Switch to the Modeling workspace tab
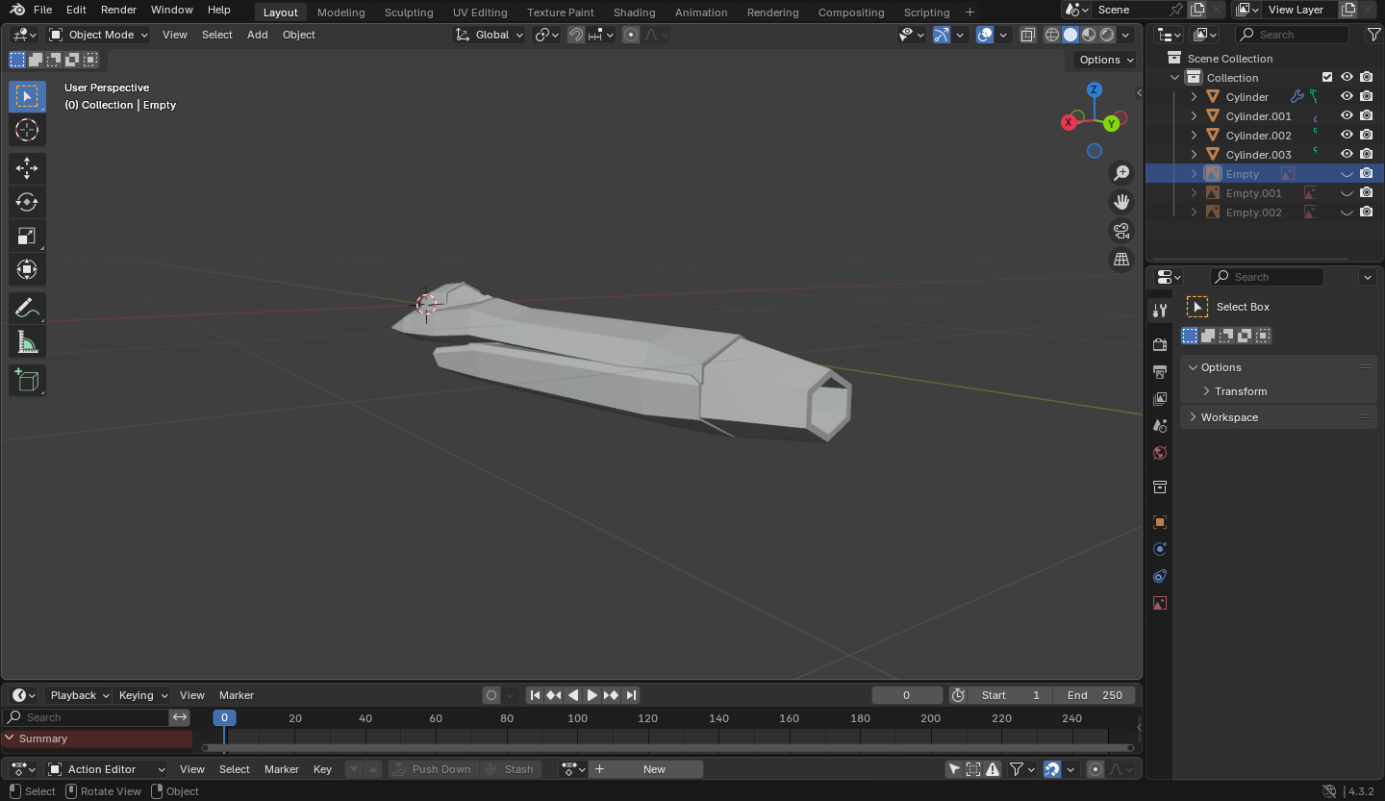Screen dimensions: 1385x801 point(340,13)
